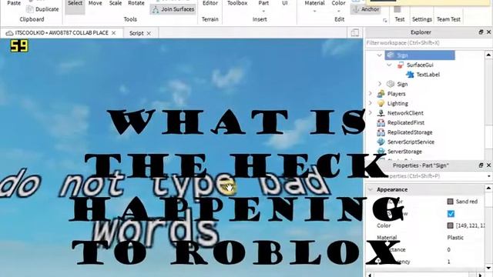Click the viewport layout icon above scene

[x=354, y=32]
